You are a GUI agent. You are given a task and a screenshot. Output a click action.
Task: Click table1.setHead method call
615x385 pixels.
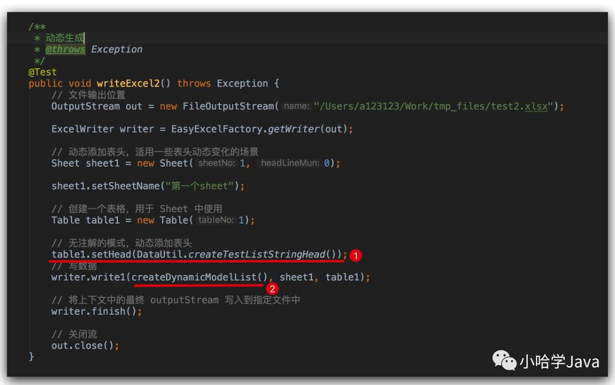[91, 255]
